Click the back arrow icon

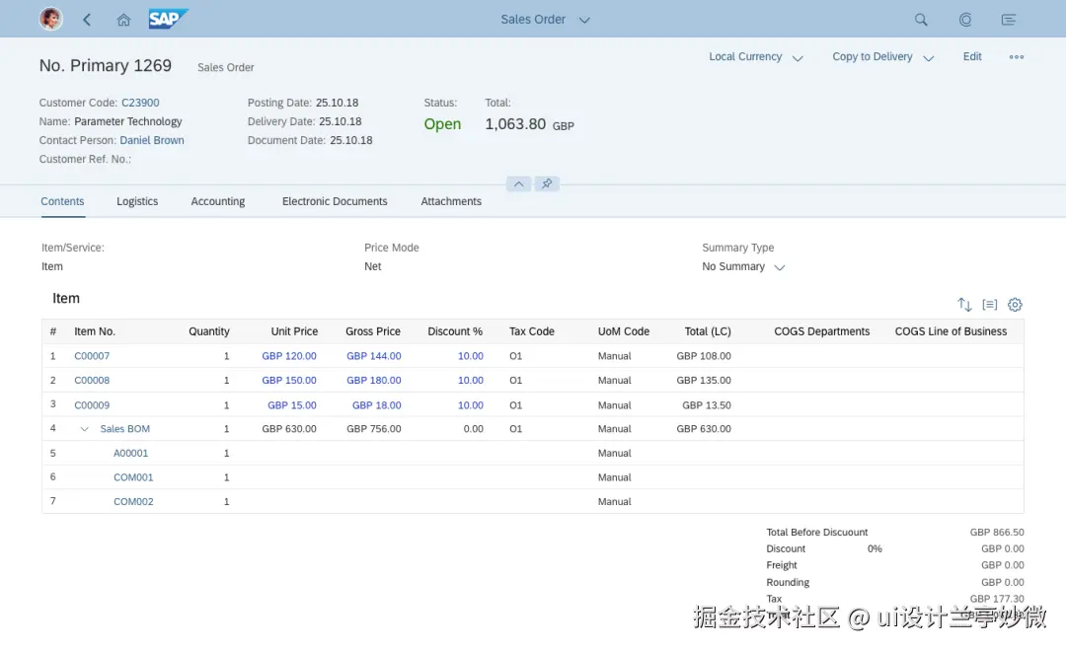(87, 20)
